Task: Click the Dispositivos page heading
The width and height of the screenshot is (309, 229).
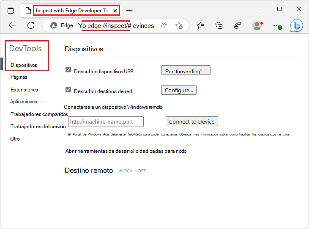Action: tap(84, 49)
